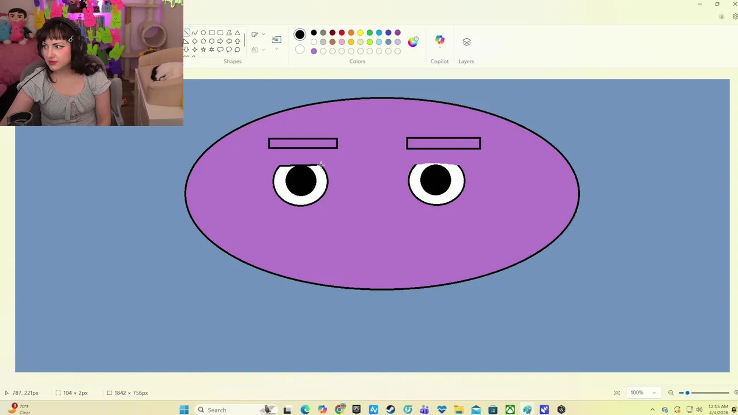The width and height of the screenshot is (738, 415).
Task: Show hidden system tray icons
Action: point(653,410)
